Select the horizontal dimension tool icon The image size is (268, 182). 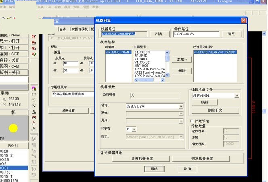34,94
